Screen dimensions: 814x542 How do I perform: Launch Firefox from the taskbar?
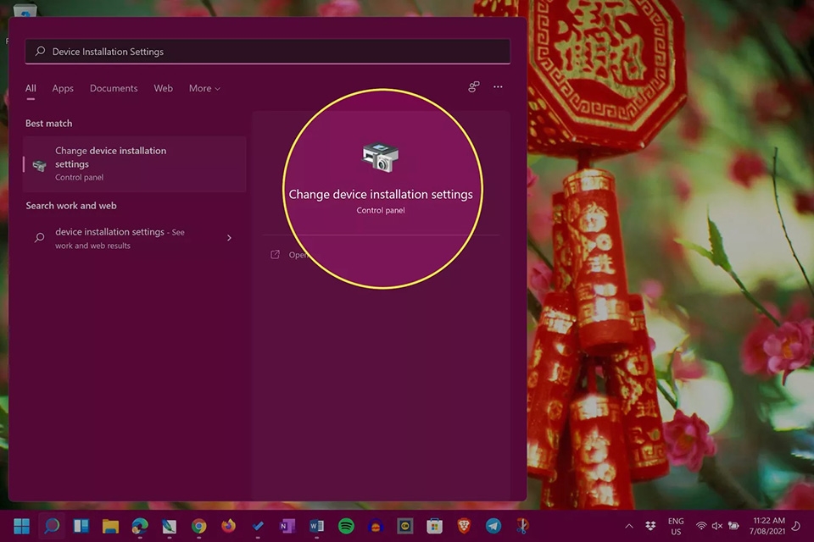[228, 526]
